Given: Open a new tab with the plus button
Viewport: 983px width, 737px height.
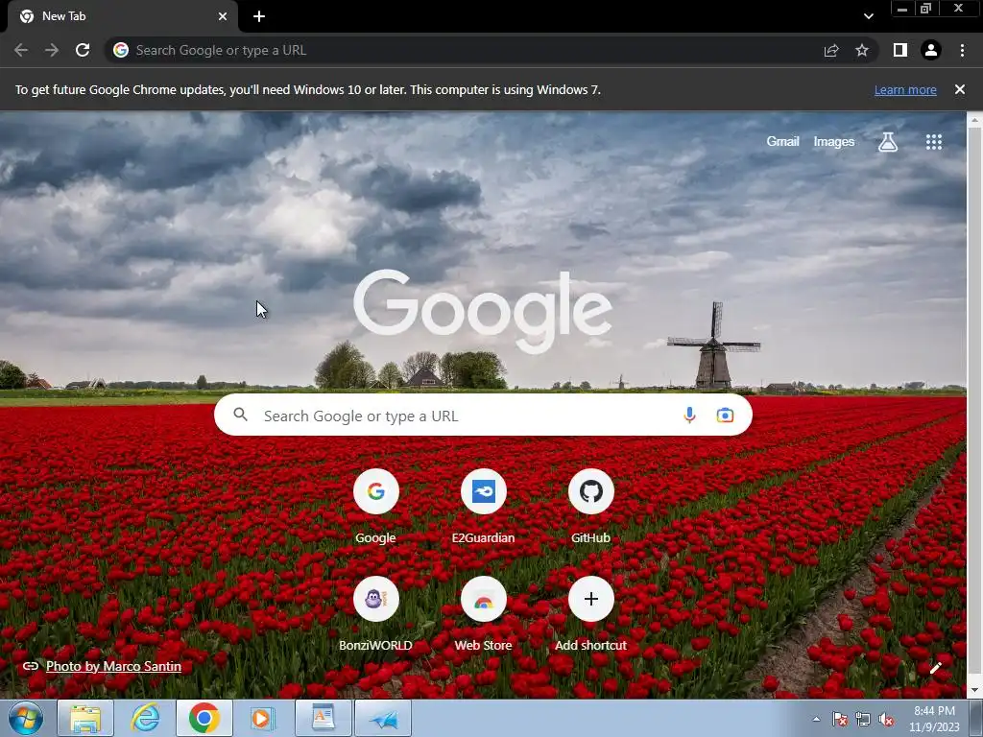Looking at the screenshot, I should pos(259,16).
